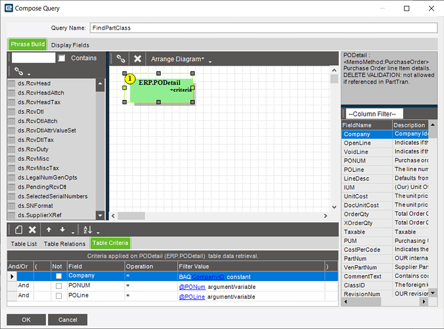Click the link tables icon in diagram toolbar

[121, 59]
